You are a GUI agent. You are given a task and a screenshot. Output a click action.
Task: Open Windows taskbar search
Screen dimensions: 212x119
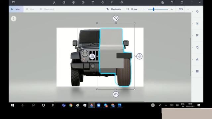coord(33,105)
